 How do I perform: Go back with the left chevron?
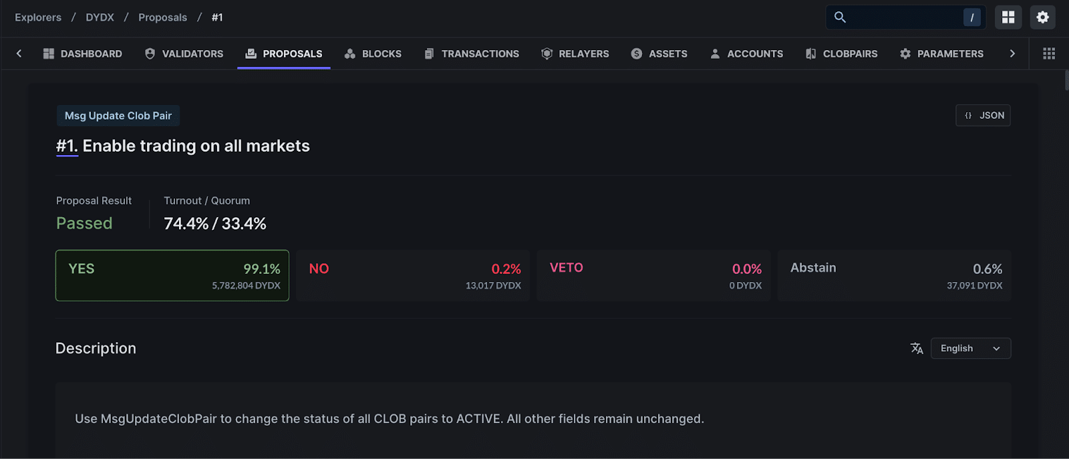19,53
